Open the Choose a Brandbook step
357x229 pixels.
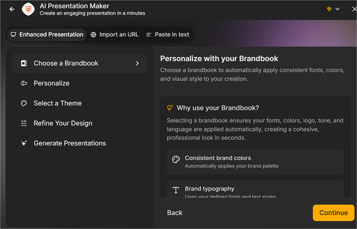(66, 63)
